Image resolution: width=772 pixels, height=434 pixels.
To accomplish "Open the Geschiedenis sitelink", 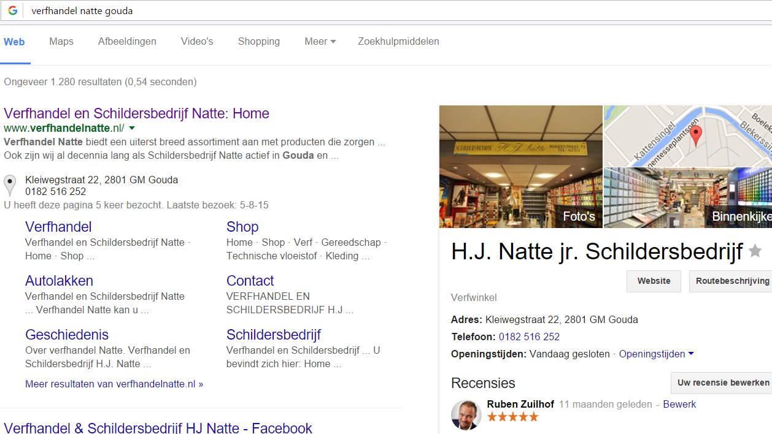I will pos(67,335).
